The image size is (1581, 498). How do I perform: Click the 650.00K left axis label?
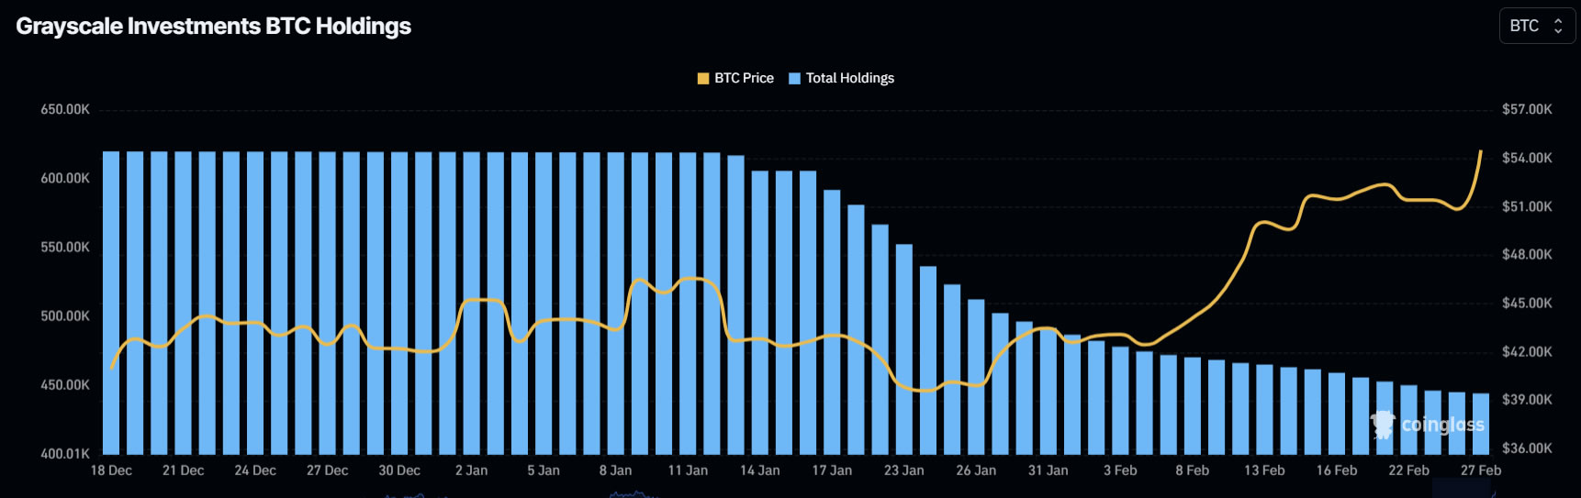(x=65, y=109)
